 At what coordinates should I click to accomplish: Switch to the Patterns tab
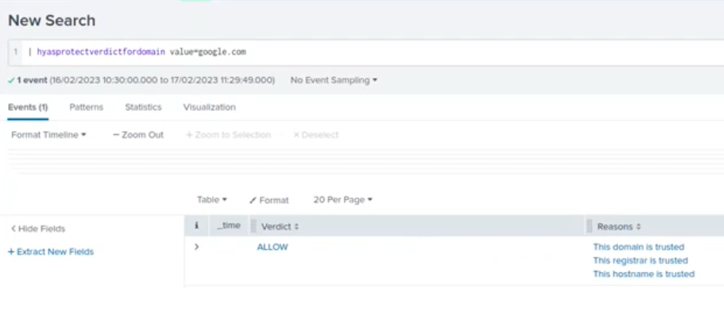(87, 107)
